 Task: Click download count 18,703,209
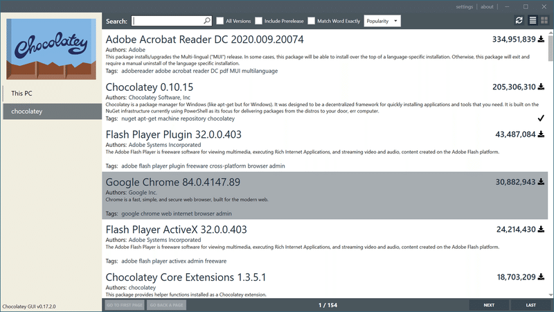516,277
